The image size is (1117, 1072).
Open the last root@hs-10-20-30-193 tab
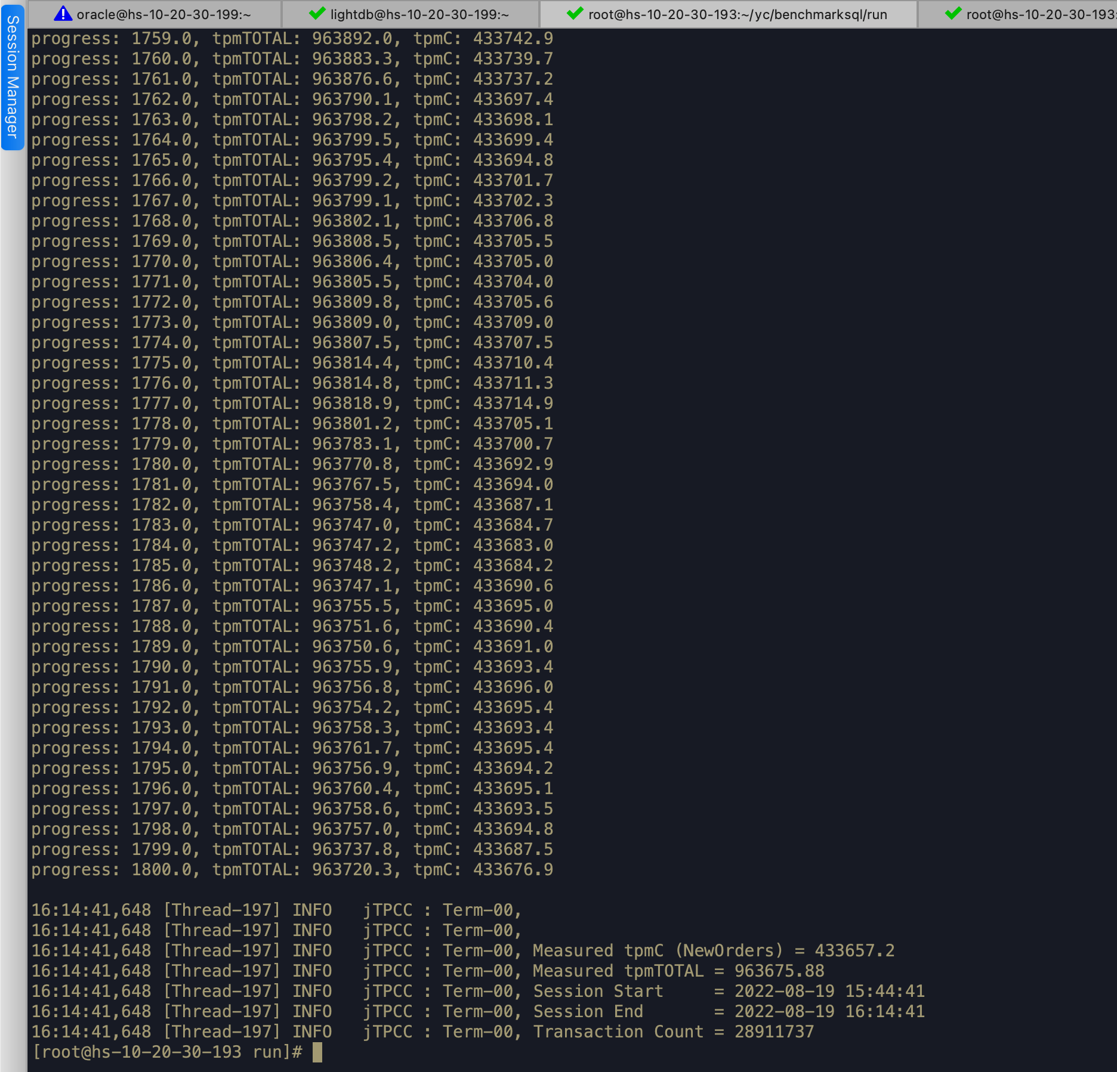1017,14
